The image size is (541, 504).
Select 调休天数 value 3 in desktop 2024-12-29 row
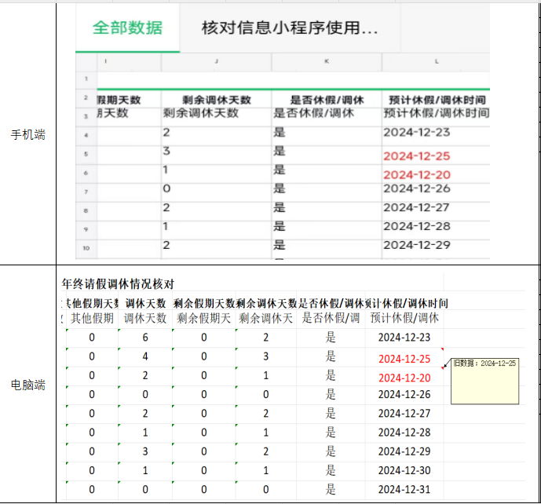tap(145, 451)
